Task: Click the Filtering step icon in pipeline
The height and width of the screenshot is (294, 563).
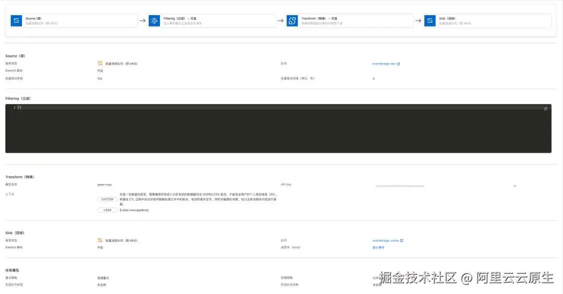Action: tap(154, 21)
